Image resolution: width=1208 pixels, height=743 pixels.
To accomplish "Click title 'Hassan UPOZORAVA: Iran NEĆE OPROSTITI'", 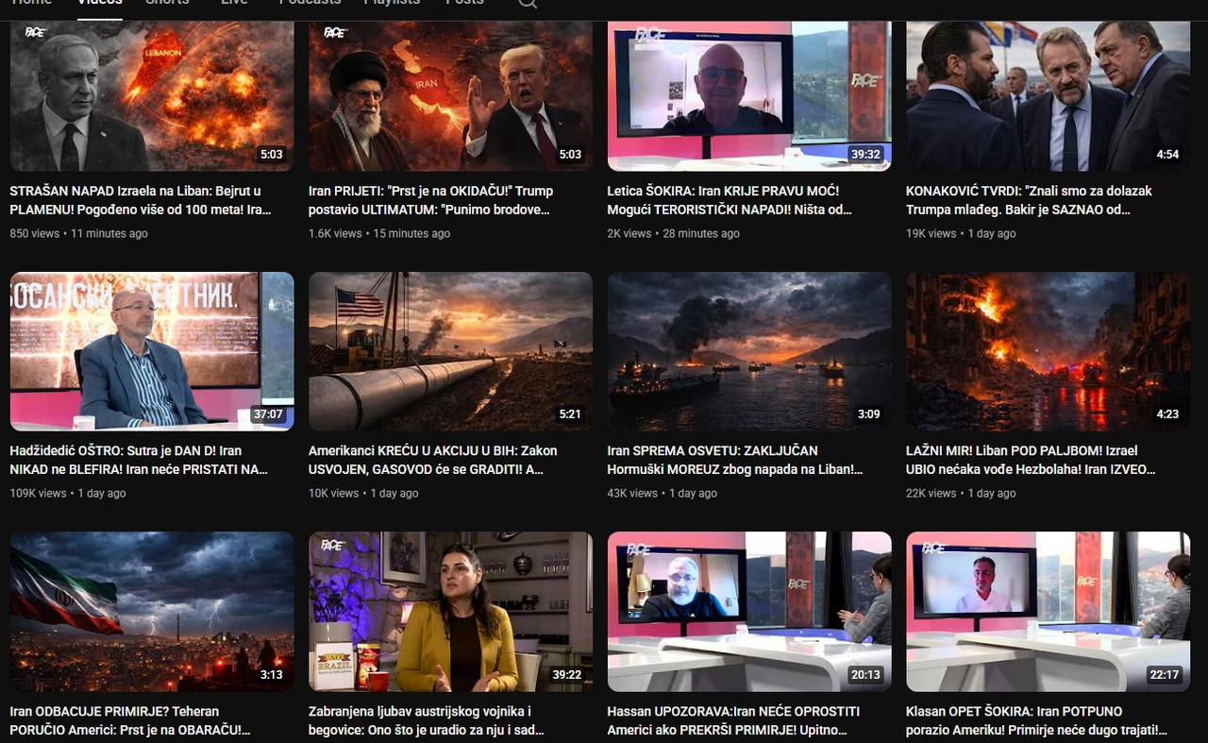I will (x=733, y=720).
